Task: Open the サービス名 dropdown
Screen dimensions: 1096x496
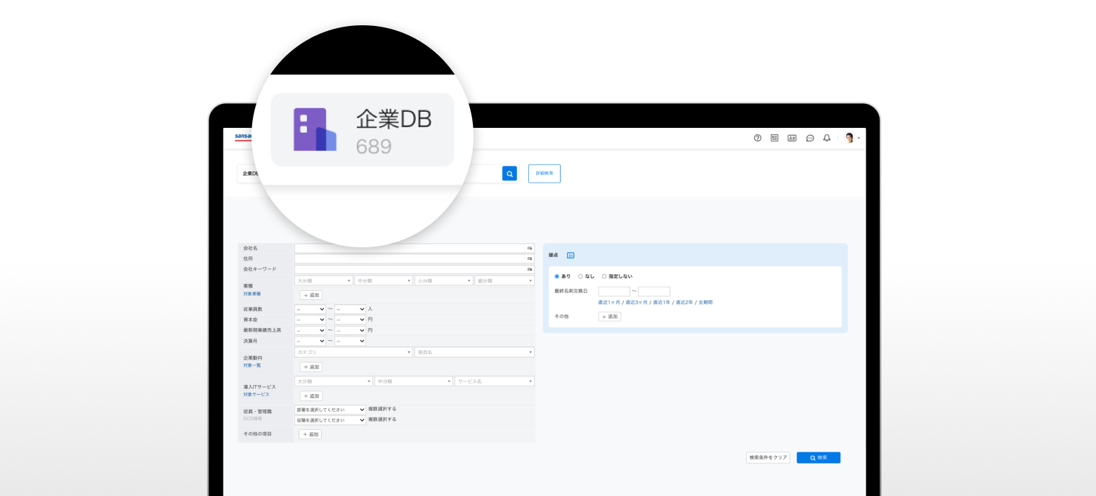Action: pyautogui.click(x=495, y=381)
